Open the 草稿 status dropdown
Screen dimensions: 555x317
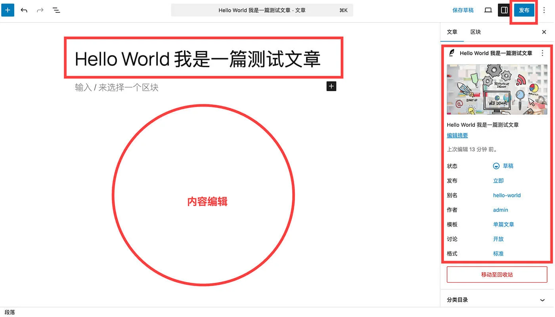click(503, 166)
